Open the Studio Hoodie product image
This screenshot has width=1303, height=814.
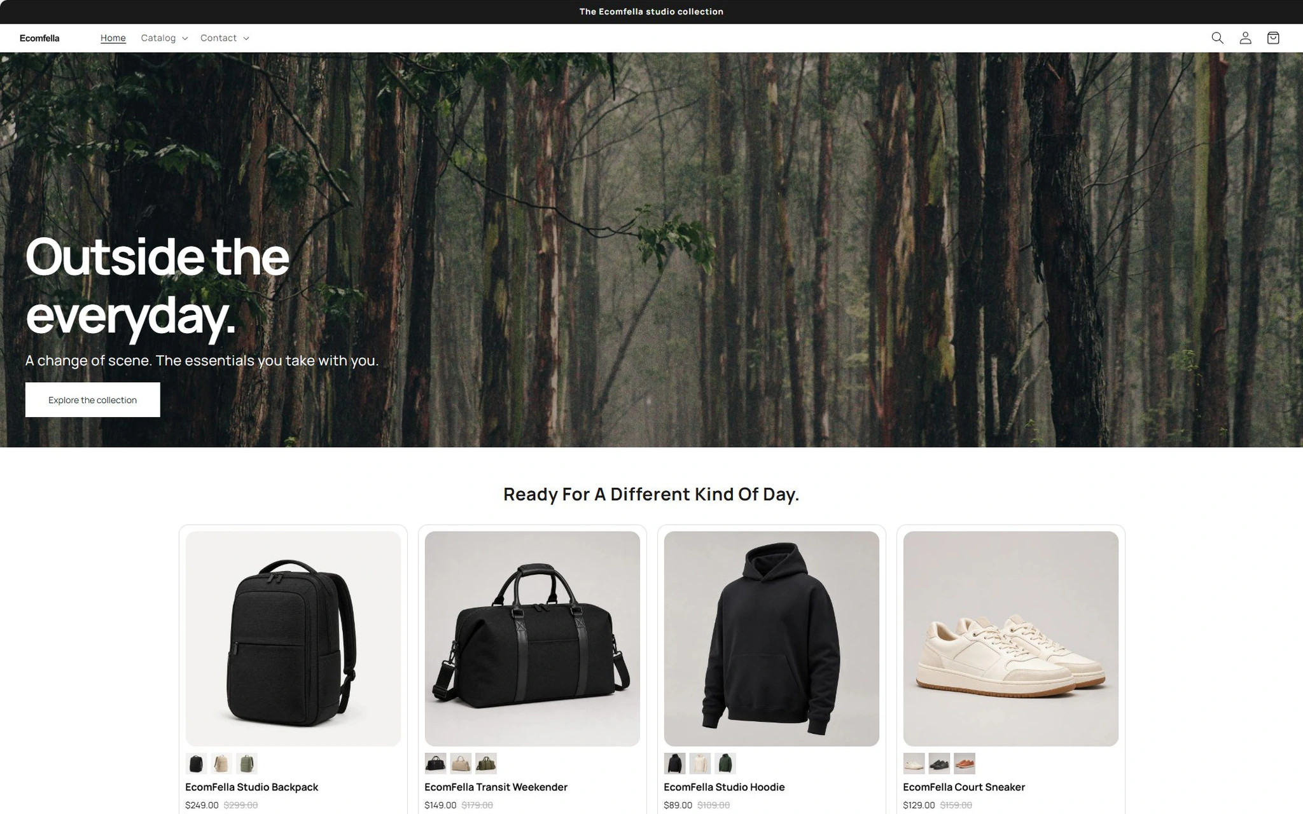pos(772,638)
